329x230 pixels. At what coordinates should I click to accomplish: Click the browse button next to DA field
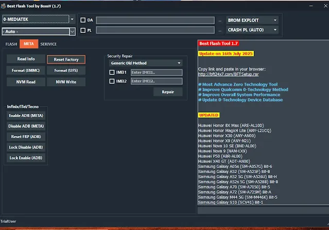point(220,21)
